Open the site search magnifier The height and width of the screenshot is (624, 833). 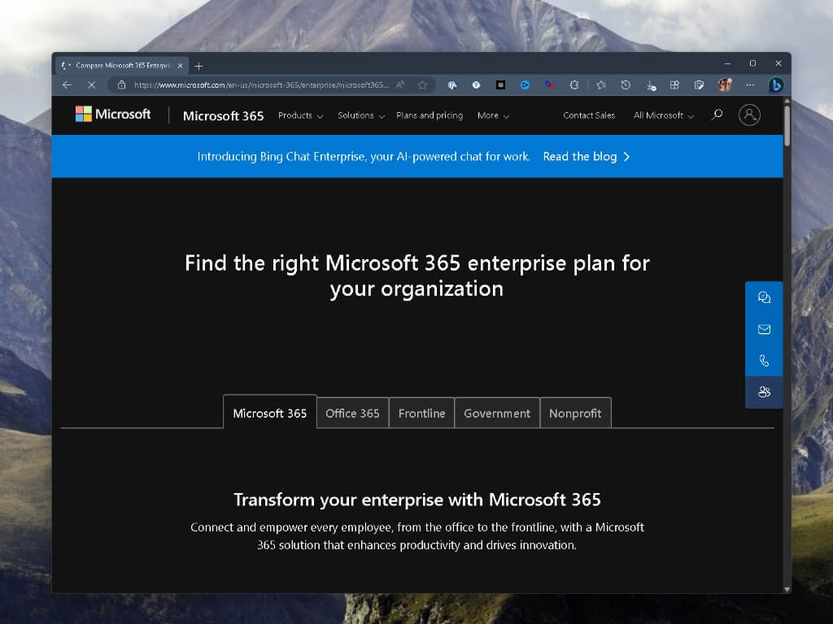click(717, 115)
